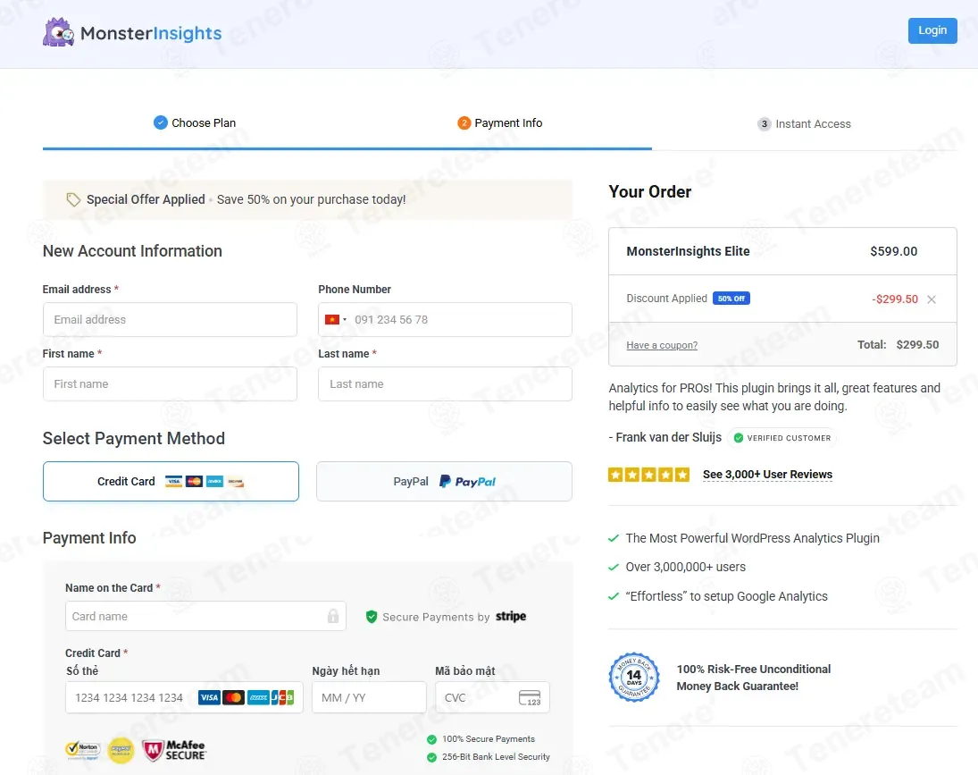Screen dimensions: 978x775
Task: Click the Amex icon in Credit Card button
Action: (x=214, y=482)
